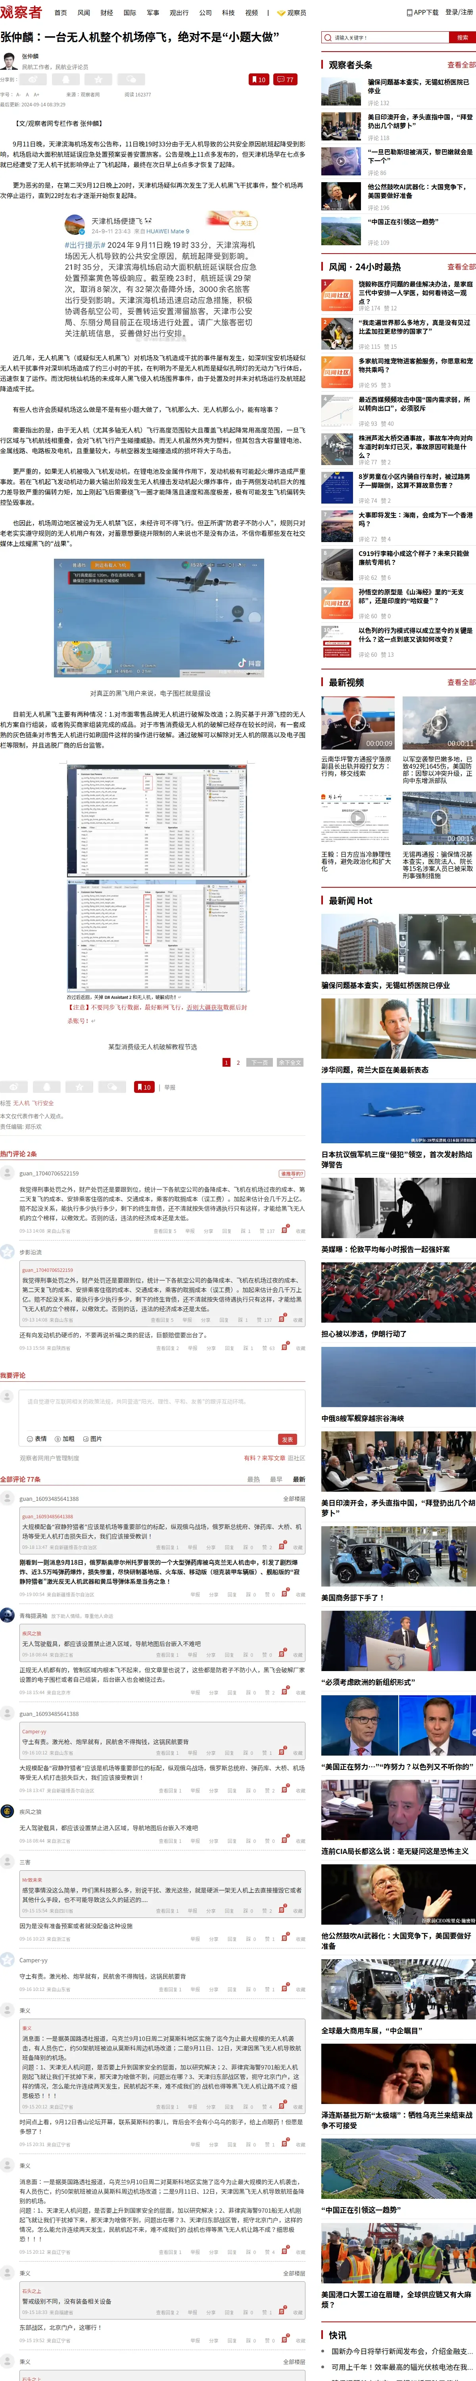
Task: Click the 谁推荐的? badge on first hot comment
Action: (x=291, y=1174)
